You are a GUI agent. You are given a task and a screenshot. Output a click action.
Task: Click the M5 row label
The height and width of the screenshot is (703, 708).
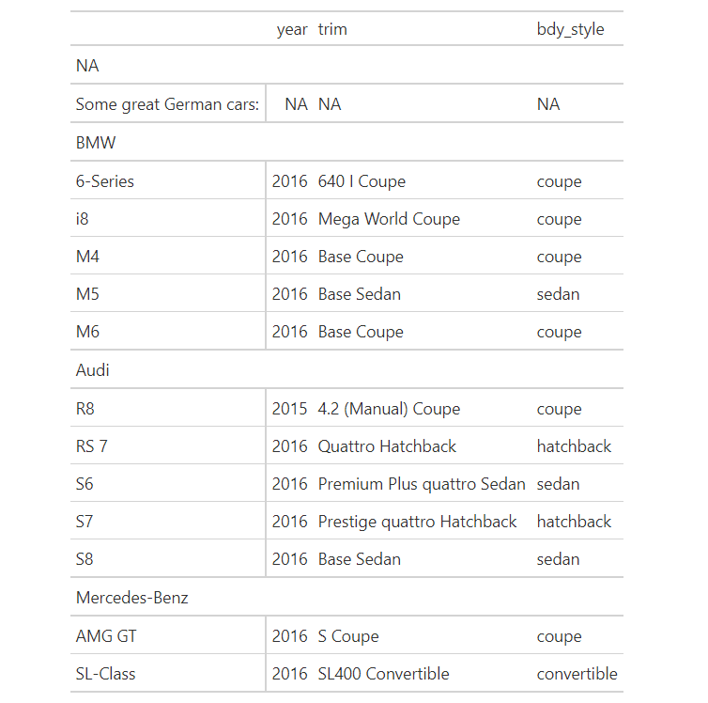pos(87,294)
